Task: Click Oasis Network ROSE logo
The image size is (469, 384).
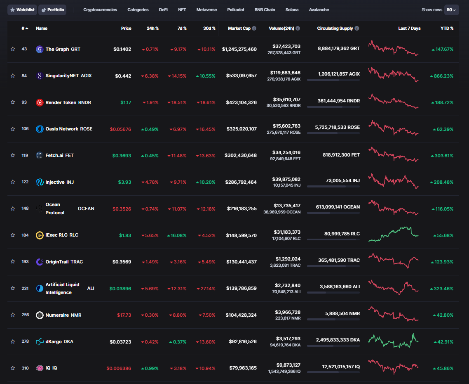Action: (x=40, y=129)
